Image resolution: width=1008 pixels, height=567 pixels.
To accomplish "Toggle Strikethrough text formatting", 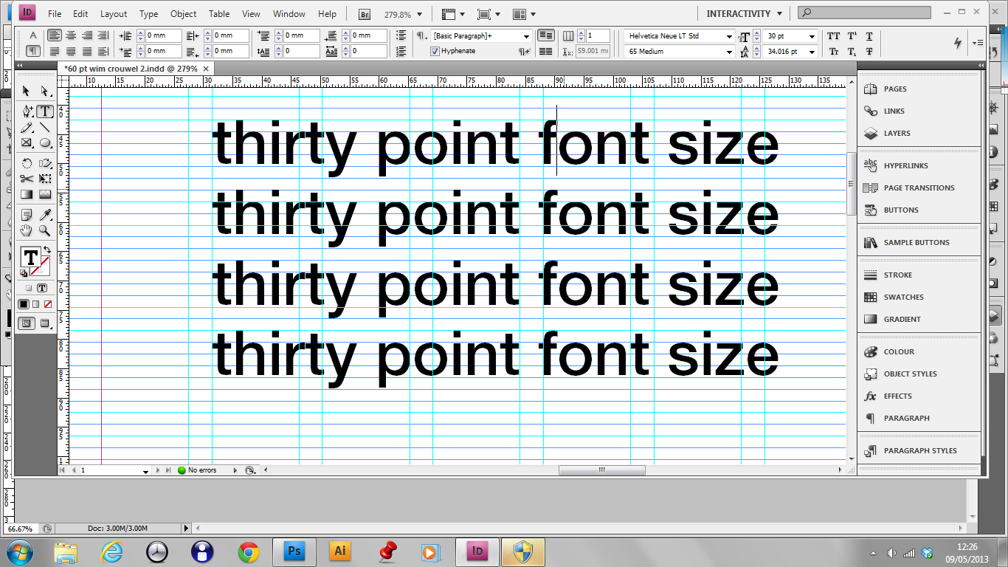I will pos(869,52).
